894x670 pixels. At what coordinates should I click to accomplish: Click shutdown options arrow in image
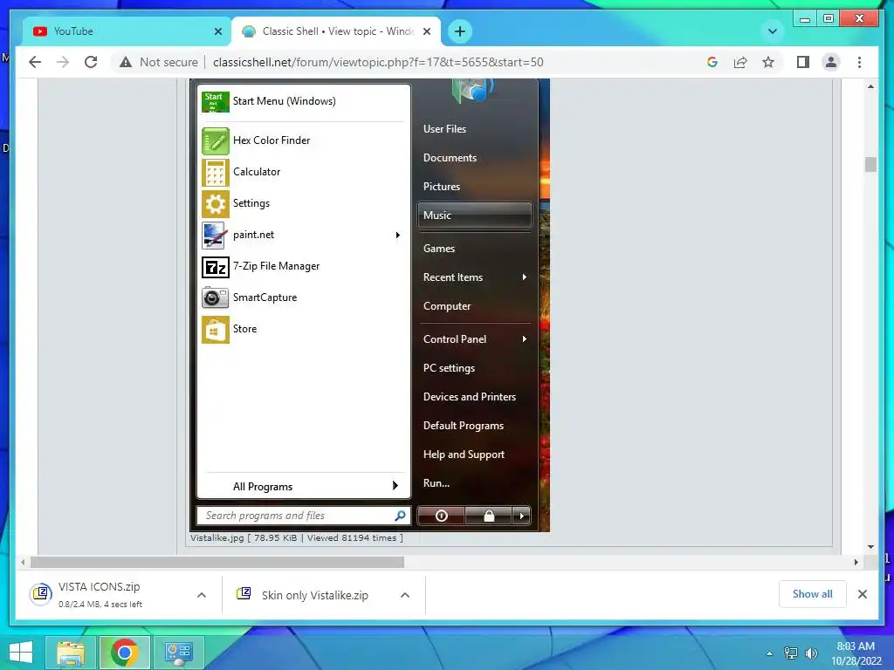(x=521, y=516)
